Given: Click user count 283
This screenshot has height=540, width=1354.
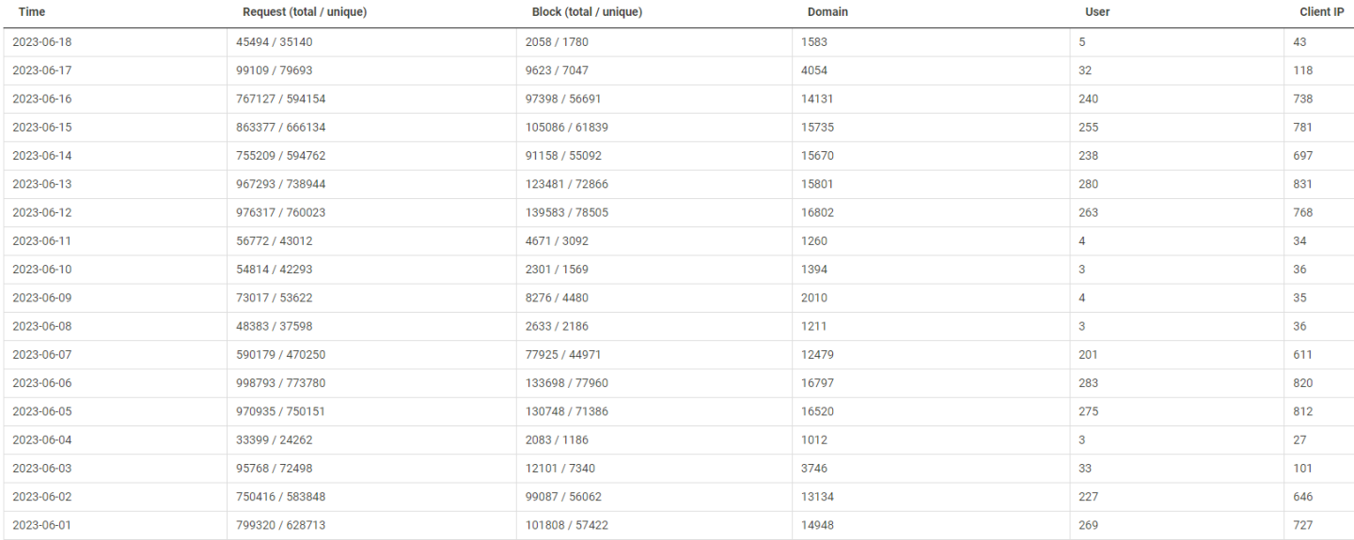Looking at the screenshot, I should [x=1088, y=383].
